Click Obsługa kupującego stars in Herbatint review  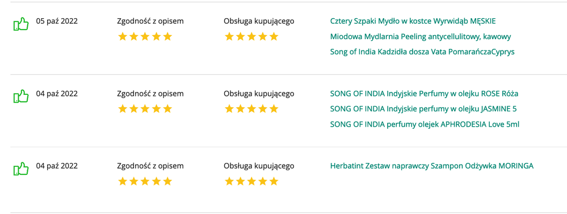[251, 181]
